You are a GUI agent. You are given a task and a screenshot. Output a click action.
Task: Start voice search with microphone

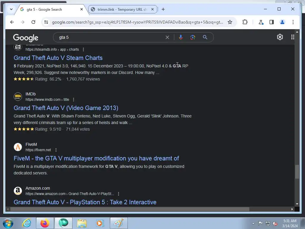pyautogui.click(x=181, y=37)
